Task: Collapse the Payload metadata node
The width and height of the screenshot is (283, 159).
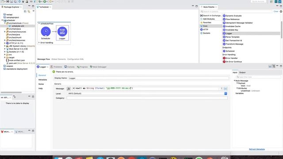Action: pos(237,83)
